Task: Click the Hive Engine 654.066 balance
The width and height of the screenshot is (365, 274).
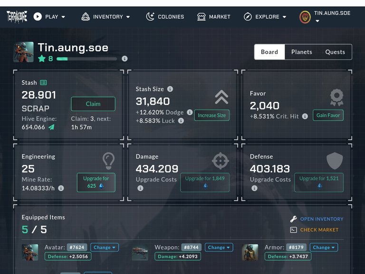Action: coord(33,127)
